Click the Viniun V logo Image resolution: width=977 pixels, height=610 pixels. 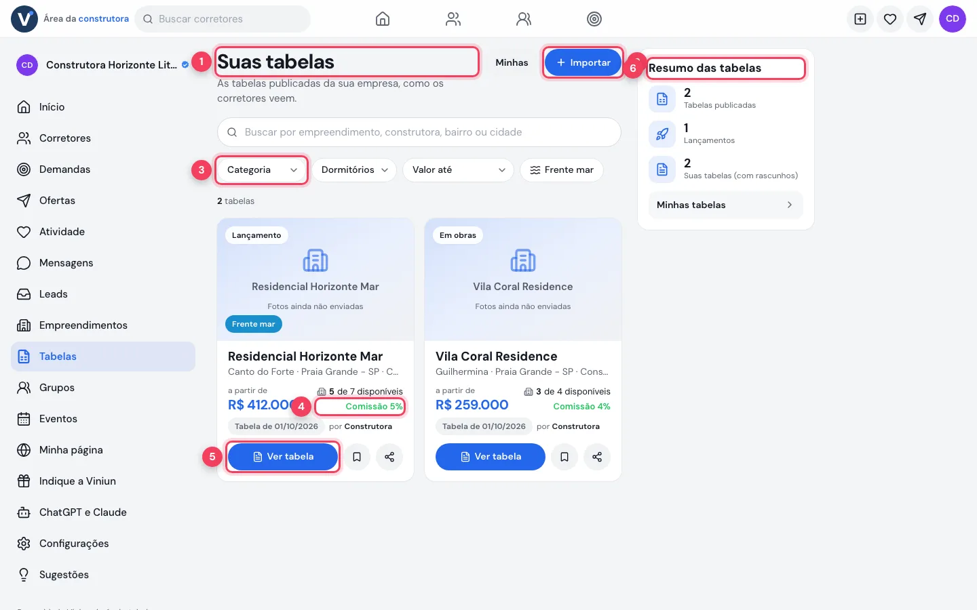click(24, 19)
